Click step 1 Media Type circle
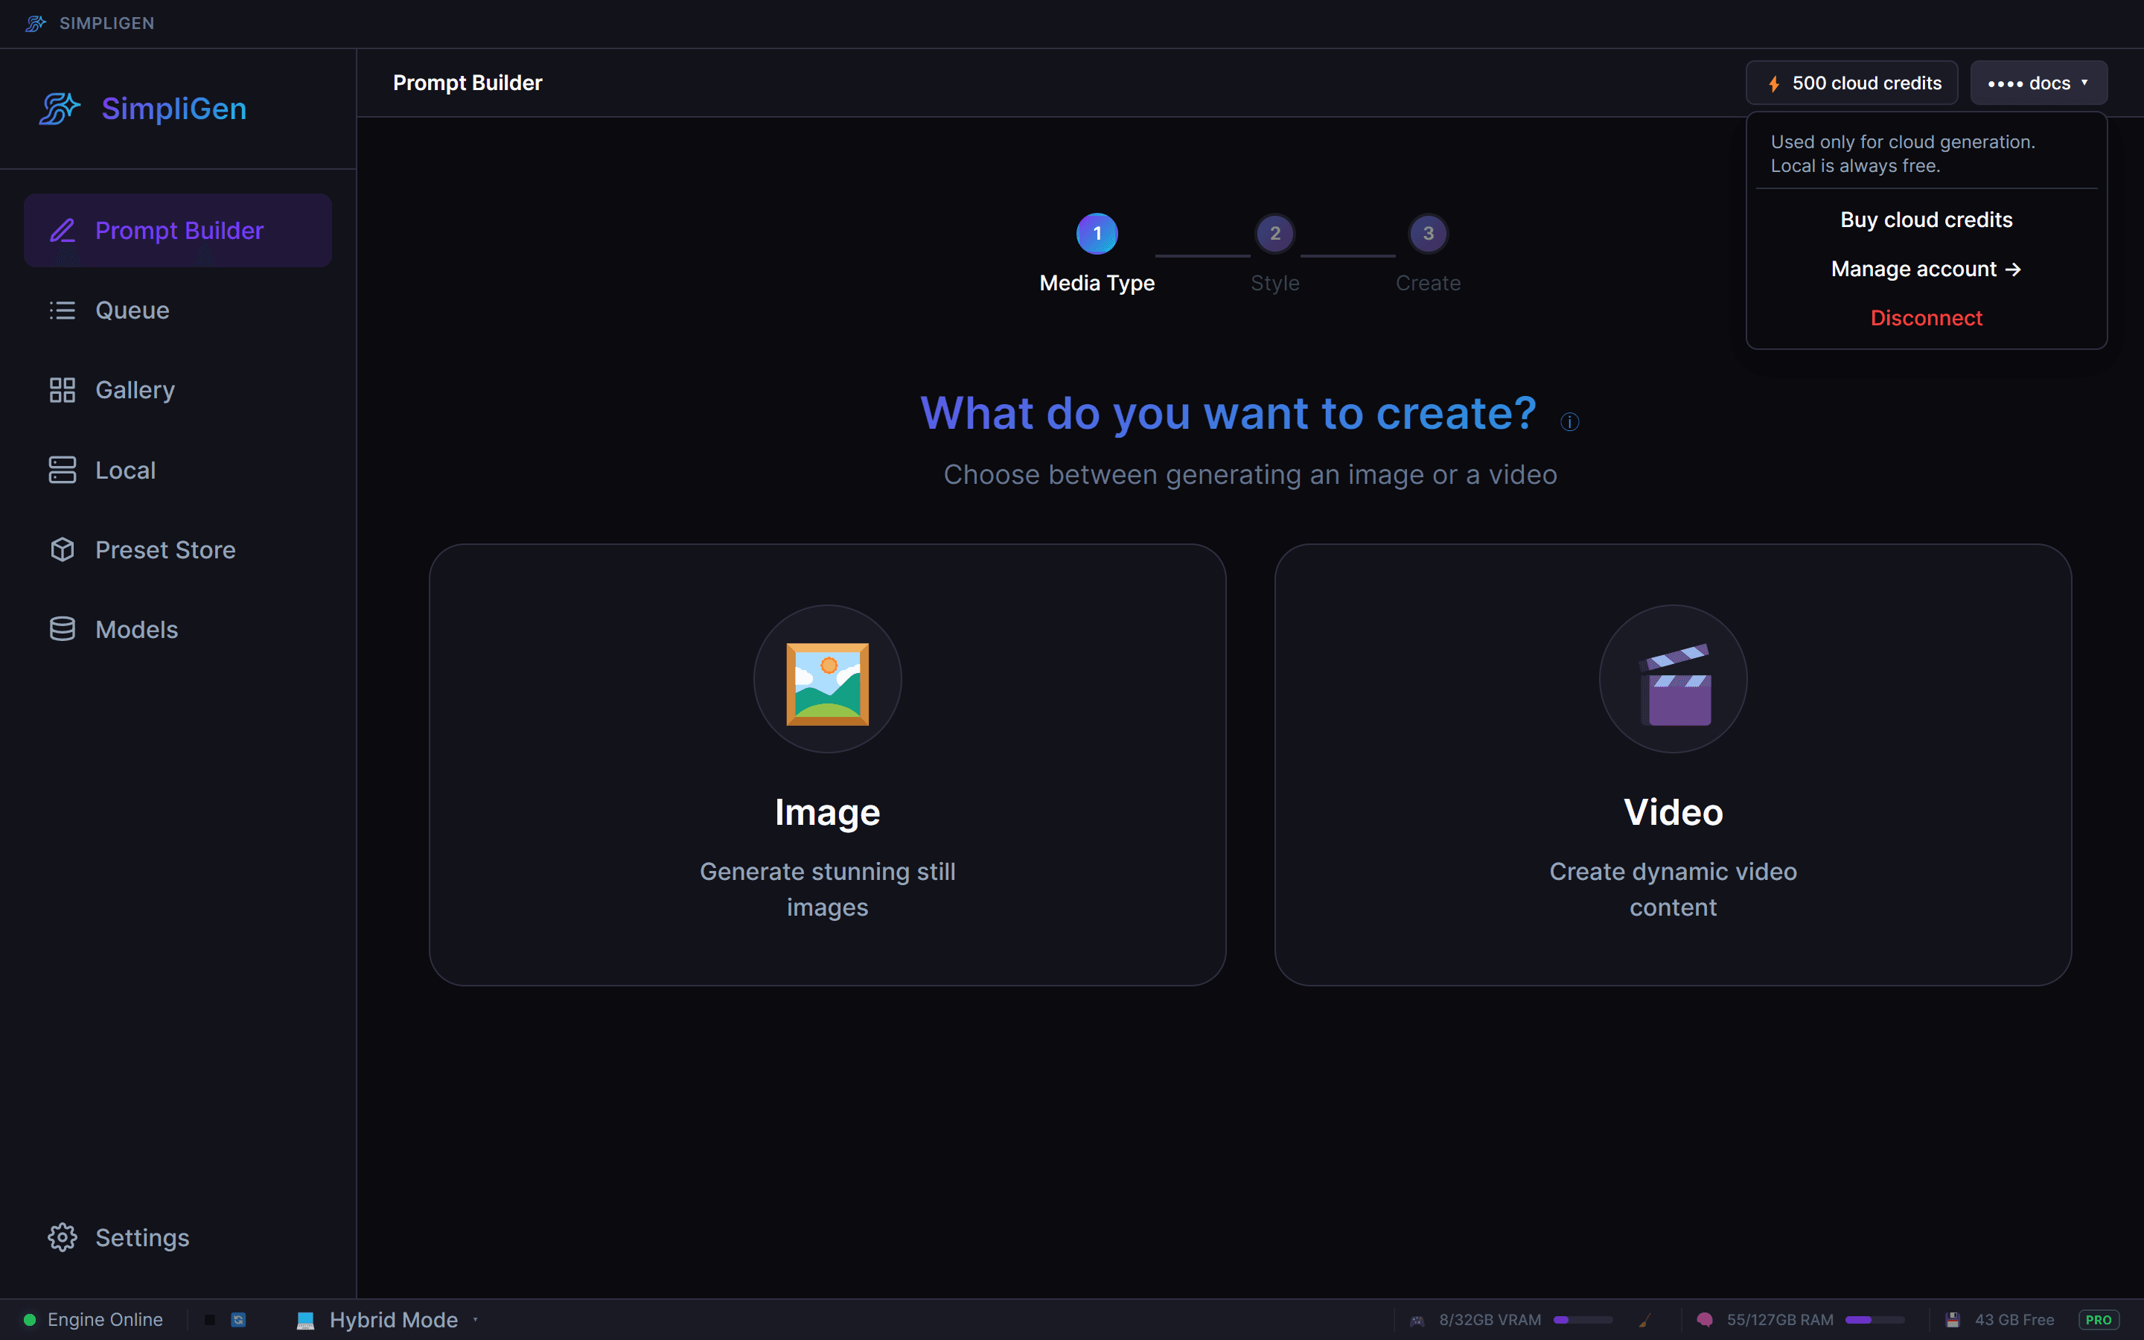2144x1340 pixels. click(1097, 233)
